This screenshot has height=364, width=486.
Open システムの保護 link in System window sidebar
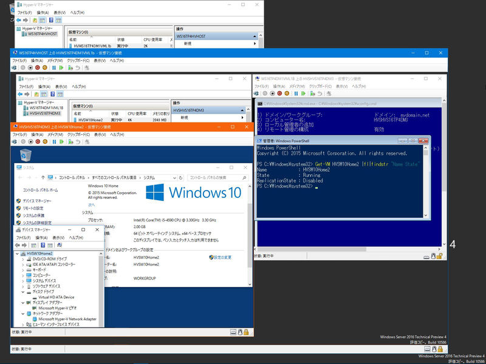coord(33,215)
